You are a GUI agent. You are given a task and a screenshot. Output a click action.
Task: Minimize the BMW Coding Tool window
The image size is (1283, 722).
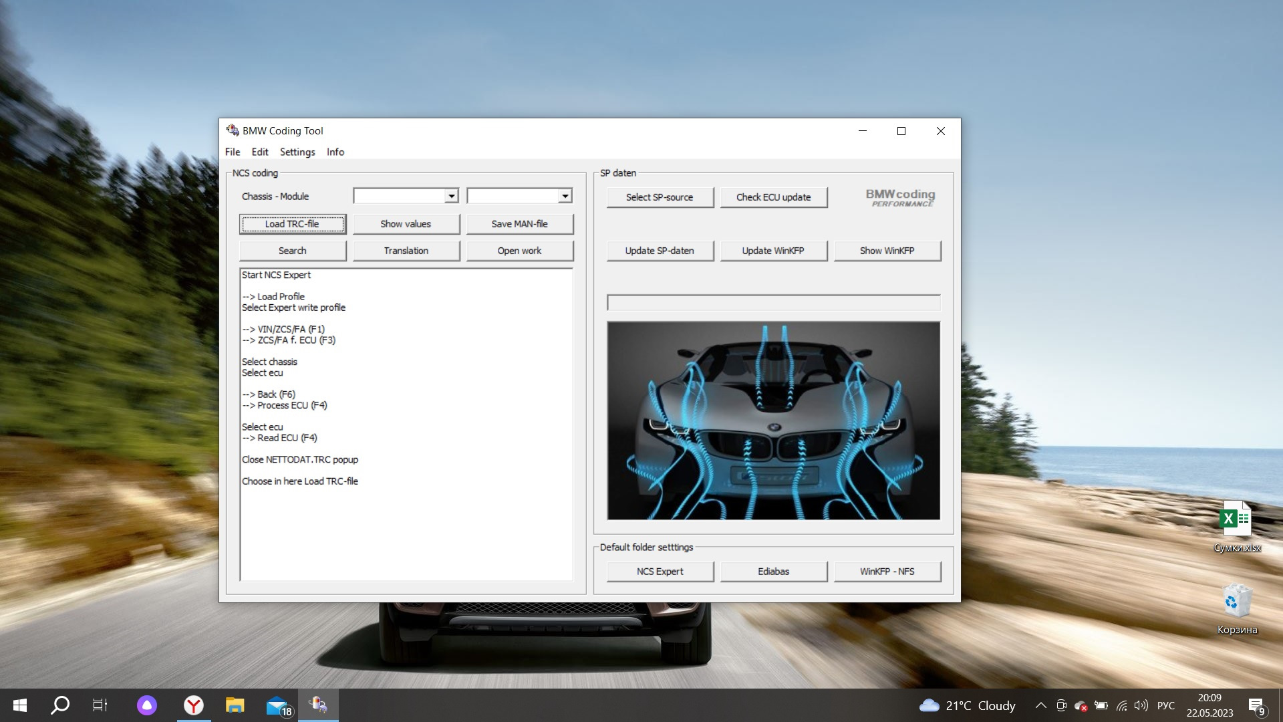(x=863, y=131)
